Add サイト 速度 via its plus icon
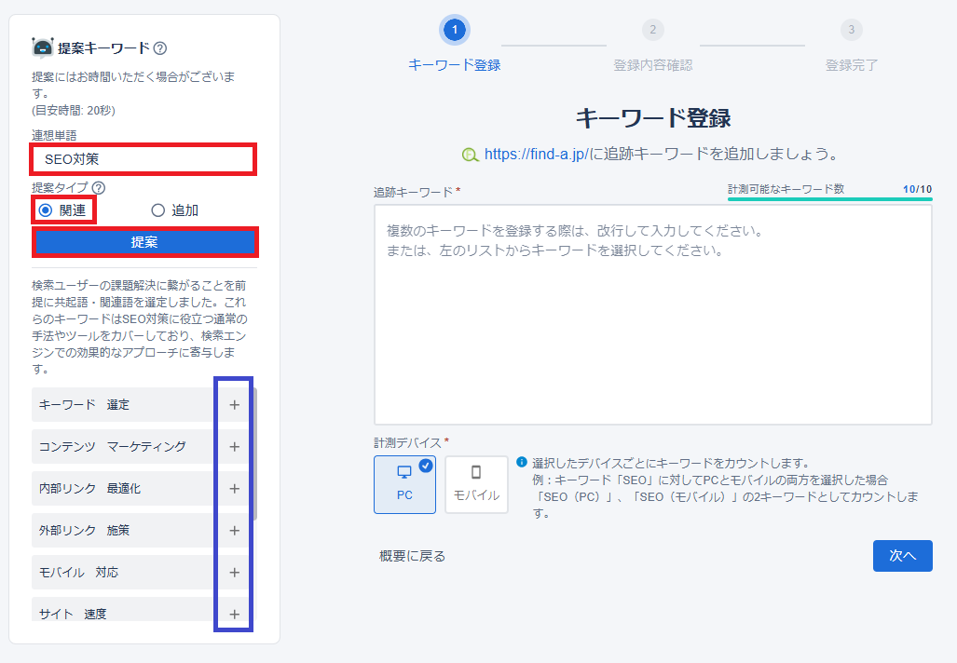 [235, 615]
